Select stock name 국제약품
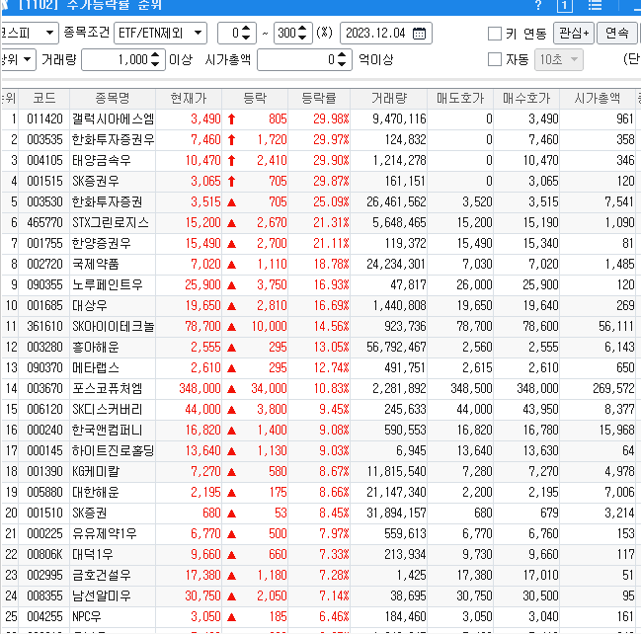The image size is (641, 634). (96, 264)
